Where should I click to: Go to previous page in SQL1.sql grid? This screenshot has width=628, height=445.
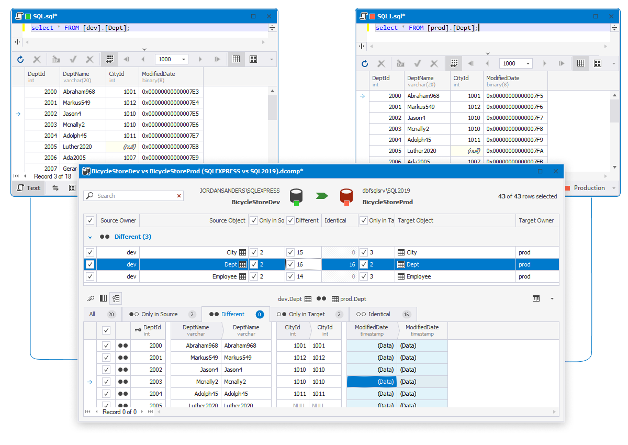[488, 64]
